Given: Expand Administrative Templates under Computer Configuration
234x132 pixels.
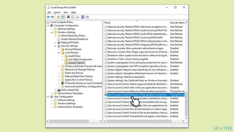Looking at the screenshot, I should pos(52,93).
